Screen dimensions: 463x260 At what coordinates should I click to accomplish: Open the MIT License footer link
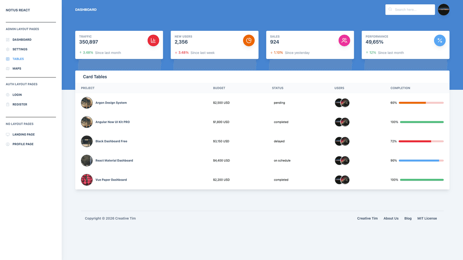tap(427, 218)
